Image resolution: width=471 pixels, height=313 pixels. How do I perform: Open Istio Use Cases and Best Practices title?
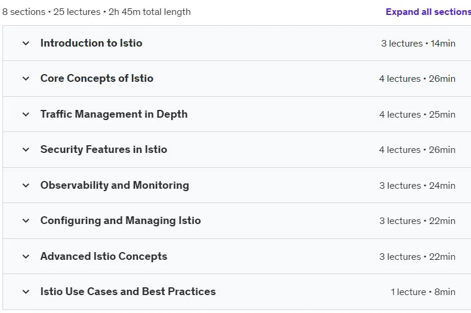pos(128,291)
